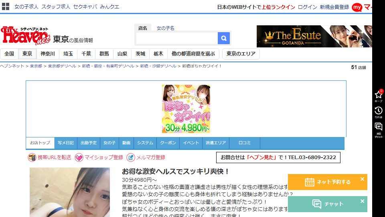
Task: Open the Keep star icon in sidebar
Action: 378,96
